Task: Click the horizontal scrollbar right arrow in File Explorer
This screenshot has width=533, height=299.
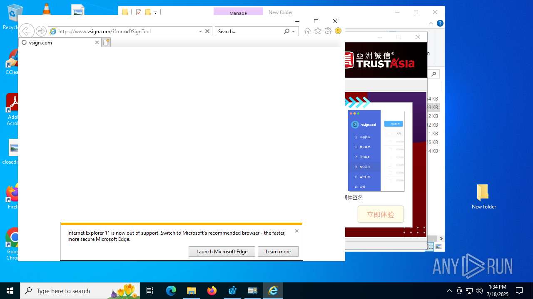Action: (x=441, y=238)
